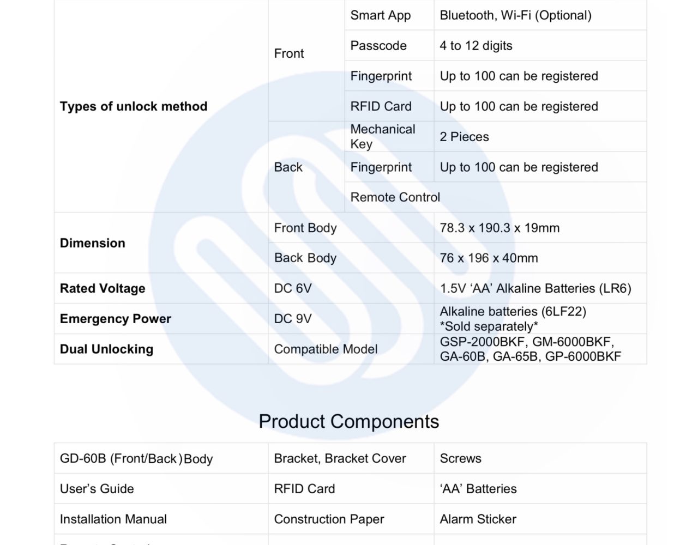Select the Alarm Sticker component cell
The width and height of the screenshot is (698, 545).
point(540,519)
